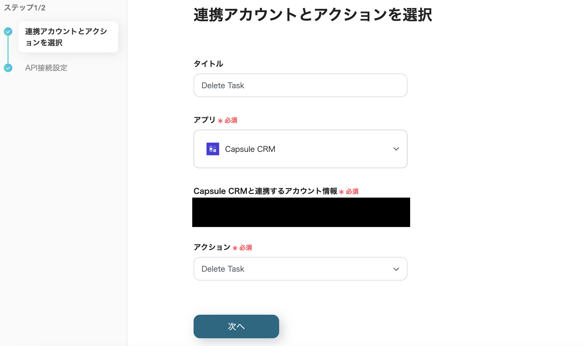Image resolution: width=585 pixels, height=346 pixels.
Task: Expand the アプリ dropdown chevron
Action: click(x=396, y=149)
